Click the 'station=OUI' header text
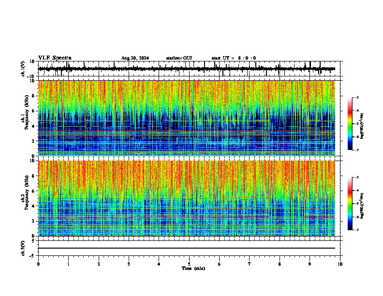 (x=179, y=58)
